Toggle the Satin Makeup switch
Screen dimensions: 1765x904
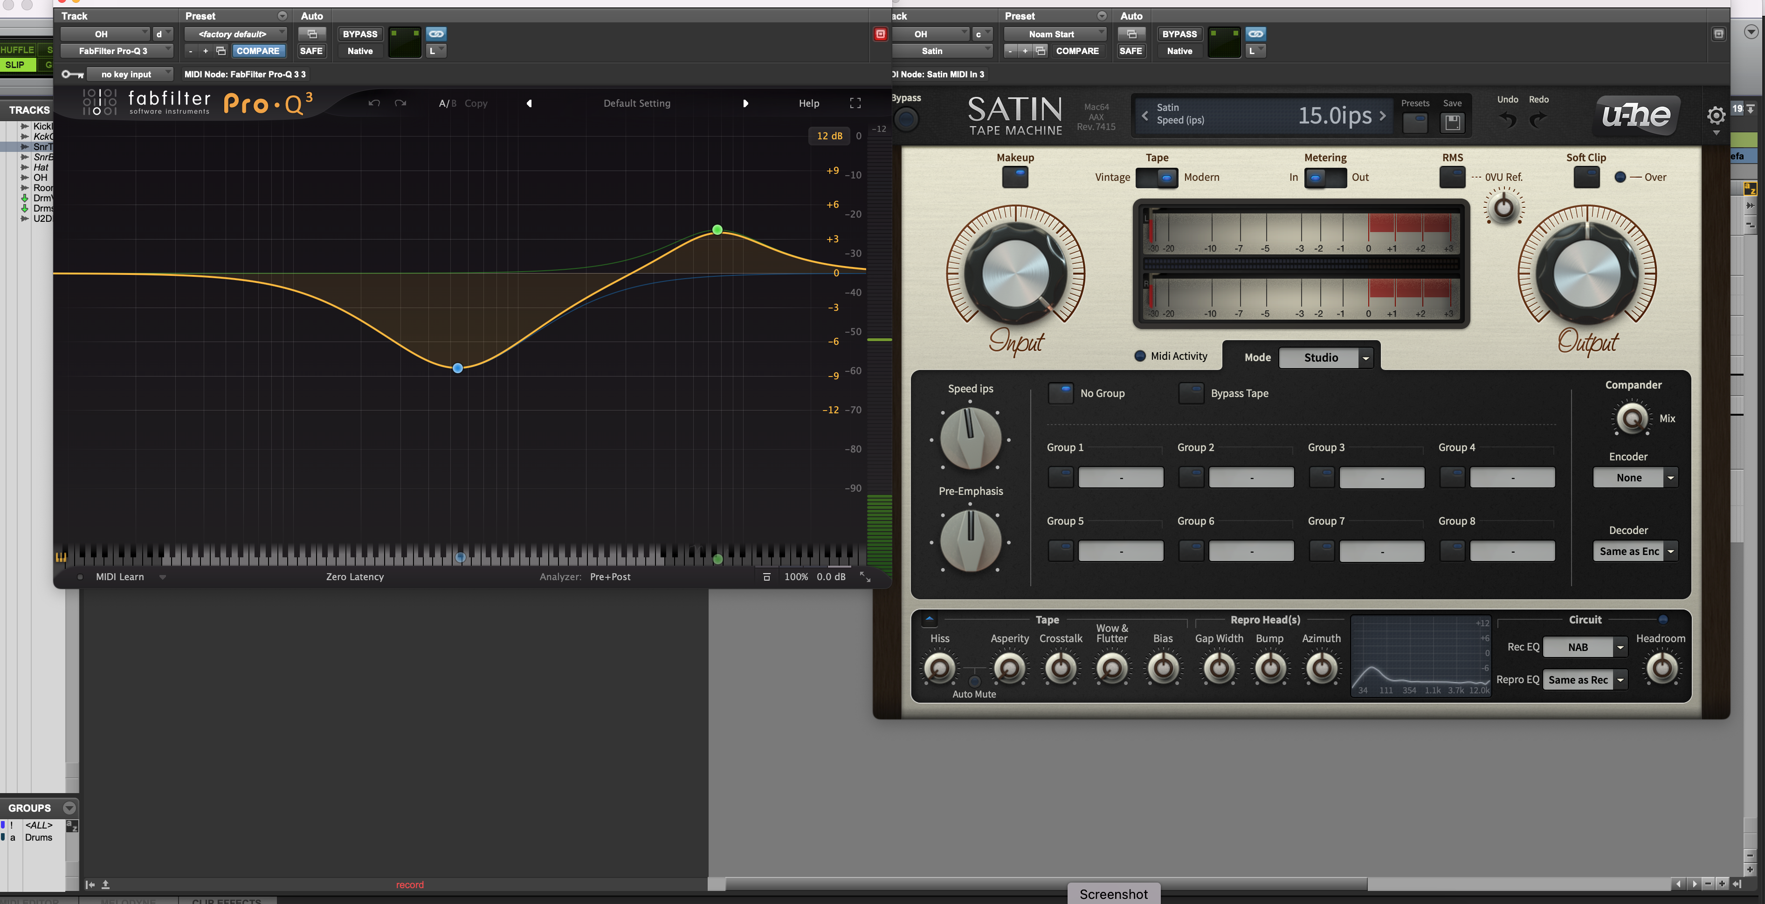[1015, 178]
